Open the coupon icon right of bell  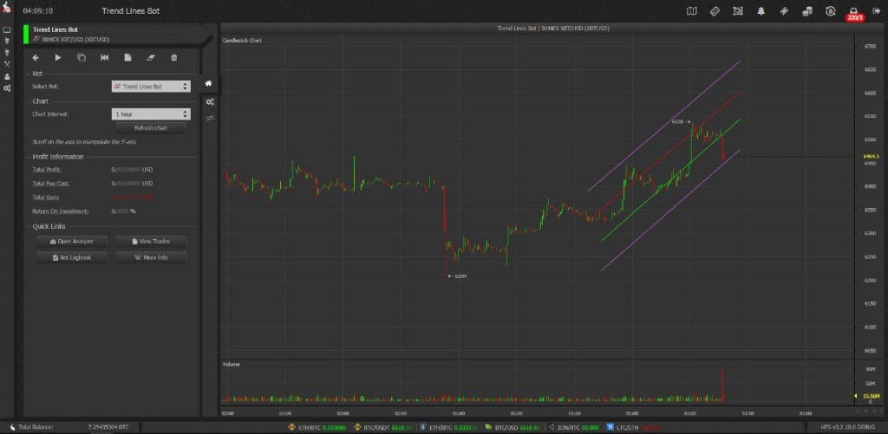[x=784, y=10]
